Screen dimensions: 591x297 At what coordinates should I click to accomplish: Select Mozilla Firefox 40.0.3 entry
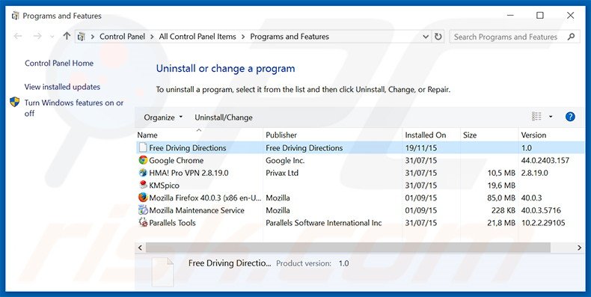tap(205, 198)
